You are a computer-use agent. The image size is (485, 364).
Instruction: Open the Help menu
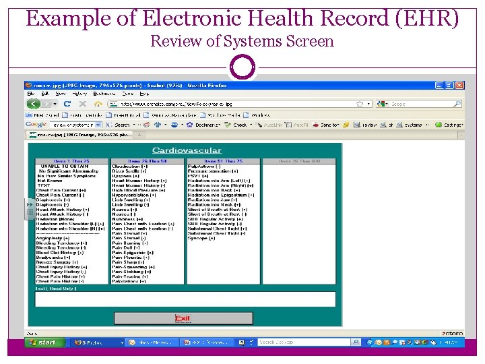144,94
